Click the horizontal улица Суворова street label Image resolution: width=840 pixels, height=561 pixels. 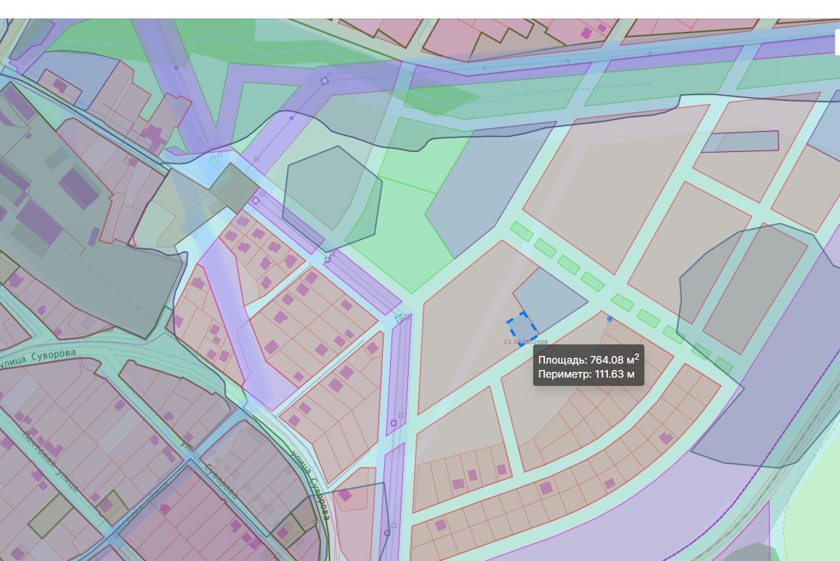coord(38,358)
